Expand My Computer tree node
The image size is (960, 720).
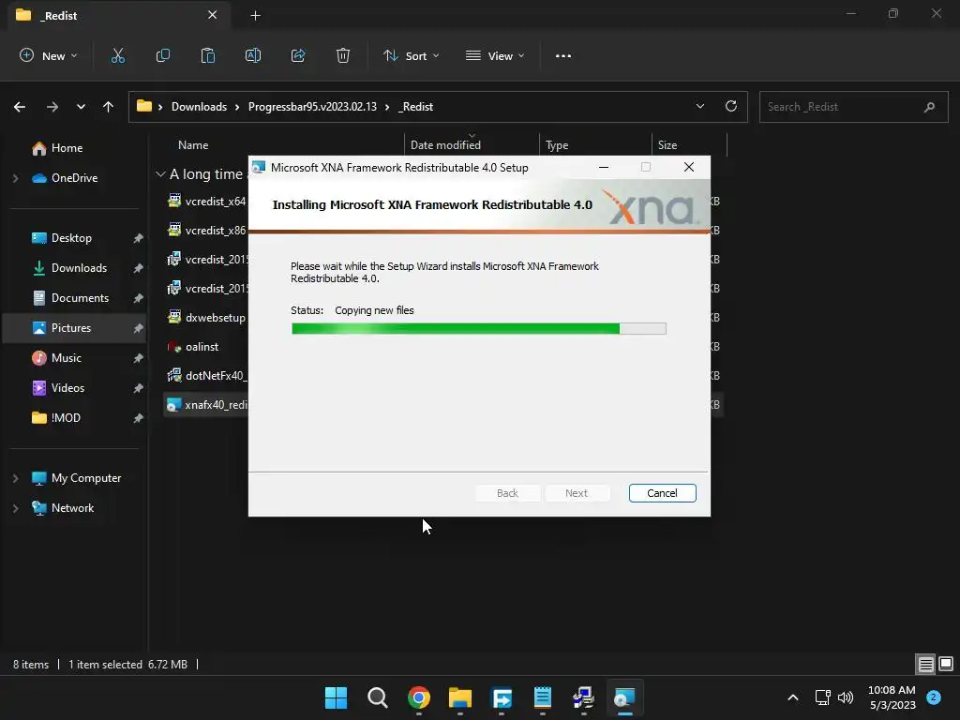[15, 478]
